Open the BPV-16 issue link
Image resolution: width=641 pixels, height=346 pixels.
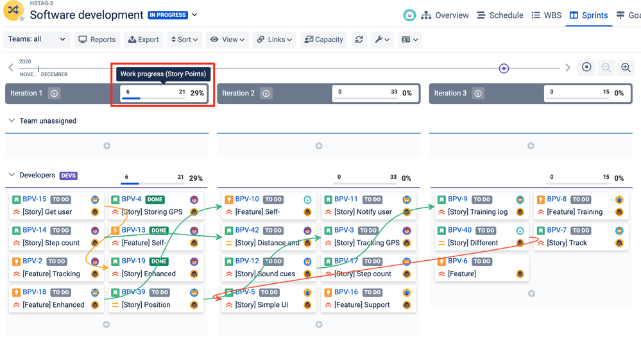tap(346, 292)
